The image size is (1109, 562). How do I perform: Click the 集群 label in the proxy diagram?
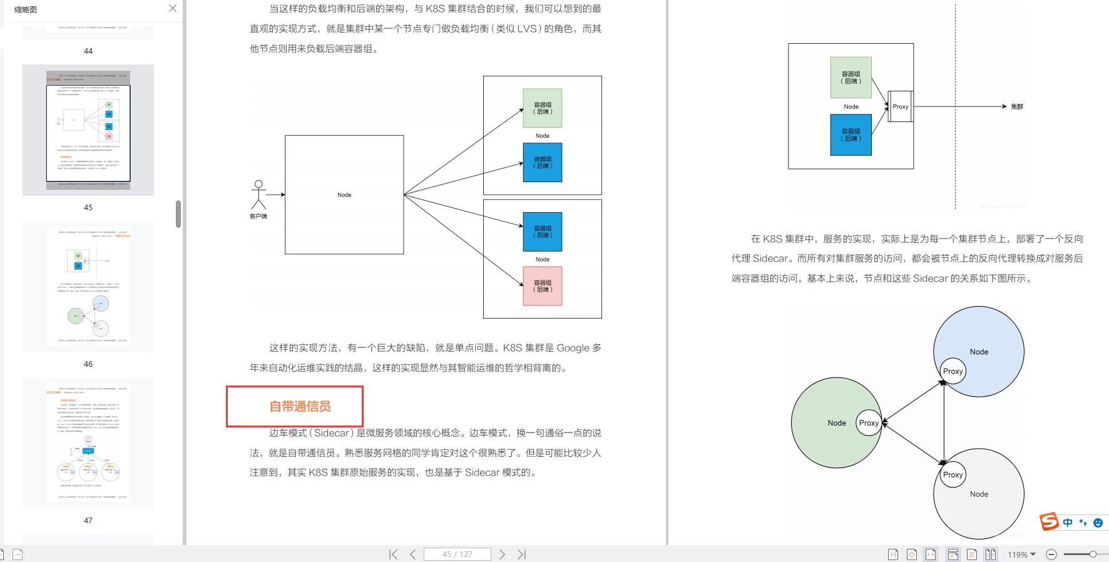tap(1017, 106)
